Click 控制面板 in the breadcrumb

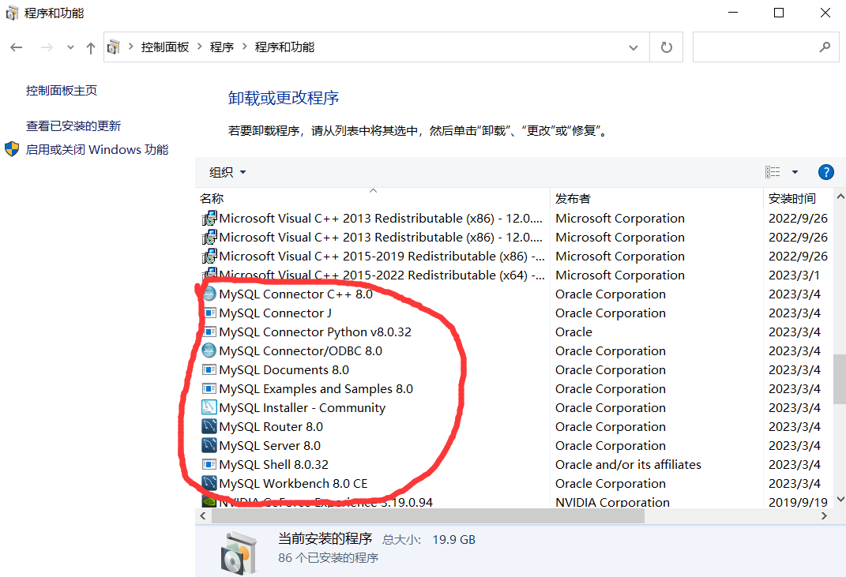165,47
